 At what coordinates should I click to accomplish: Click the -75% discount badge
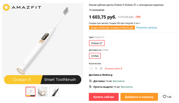click(138, 17)
